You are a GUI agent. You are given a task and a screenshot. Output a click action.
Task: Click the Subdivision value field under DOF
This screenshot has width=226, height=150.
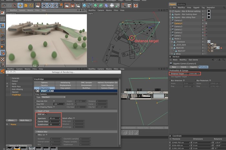tap(55, 124)
